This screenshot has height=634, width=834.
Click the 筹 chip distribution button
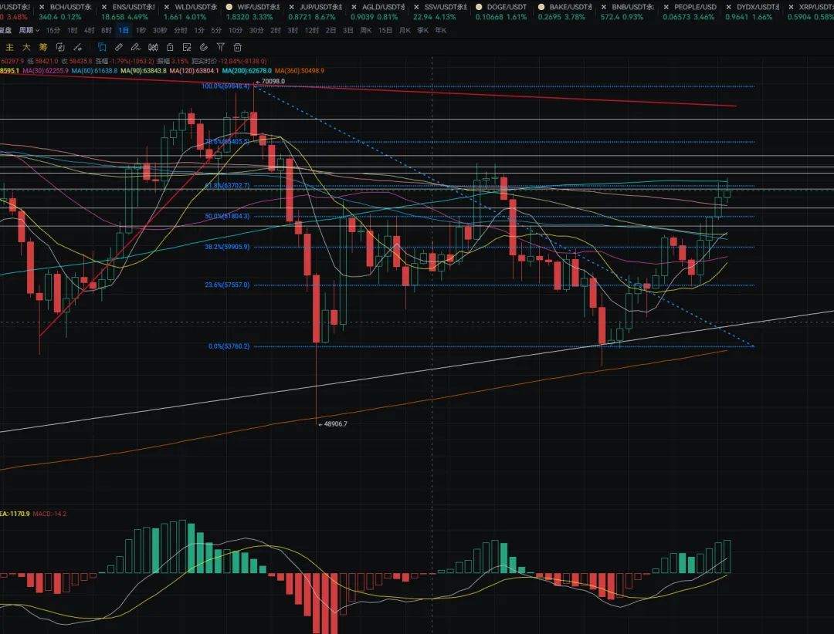(43, 47)
